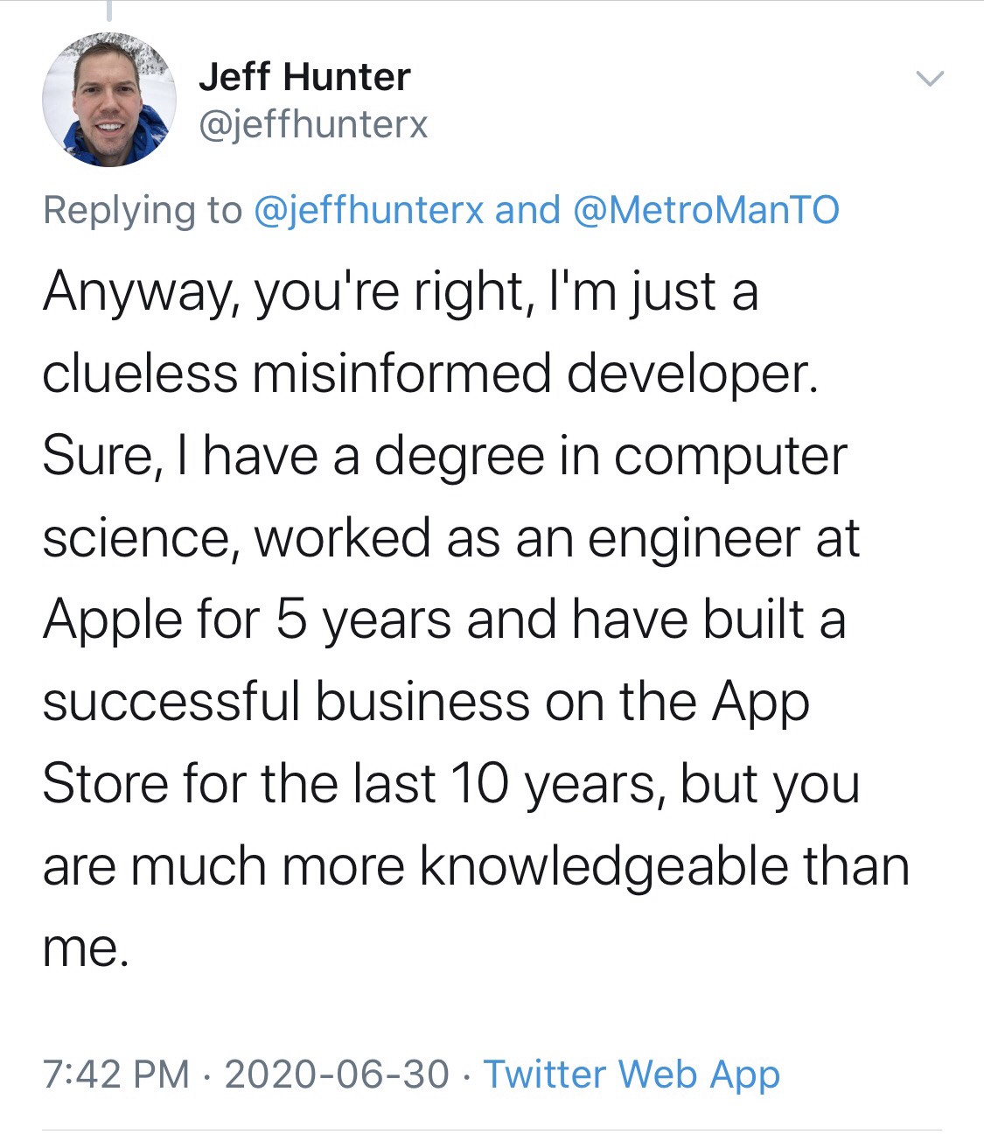Open the tweet options chevron menu
The image size is (984, 1134).
[930, 80]
